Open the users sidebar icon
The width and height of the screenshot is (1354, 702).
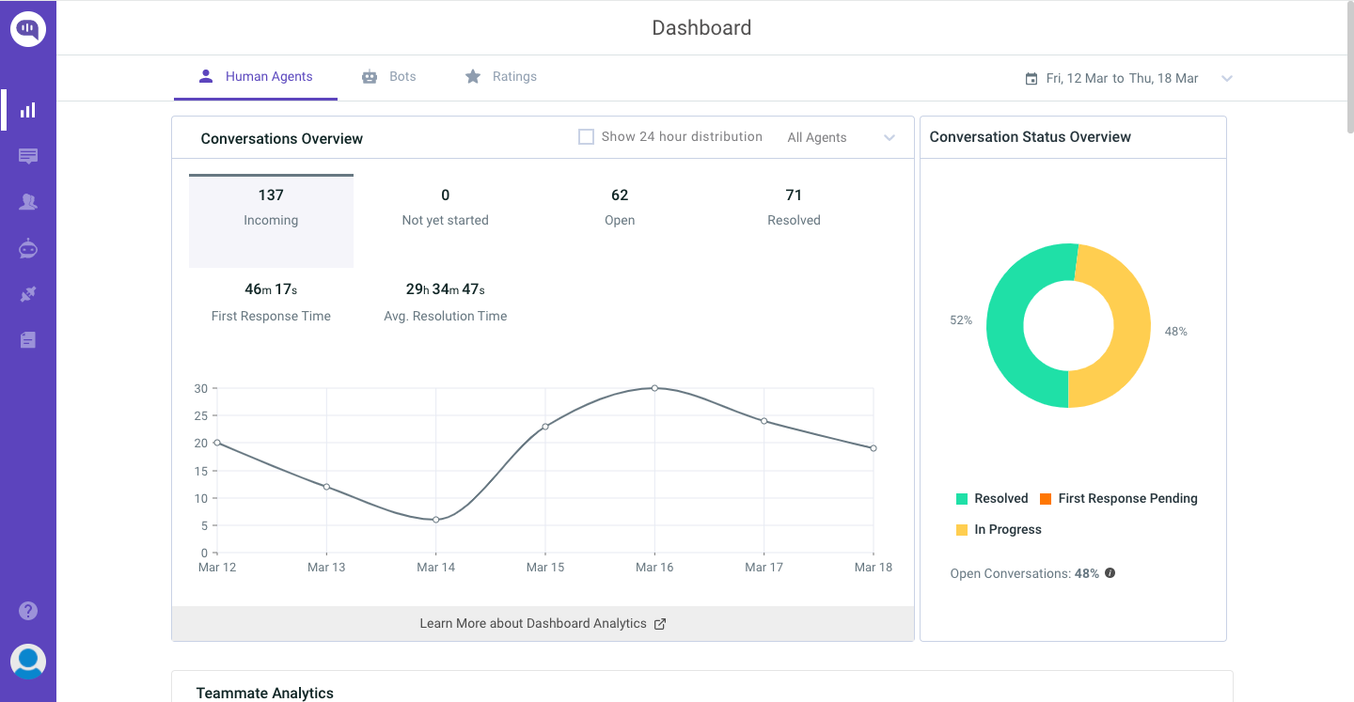28,202
